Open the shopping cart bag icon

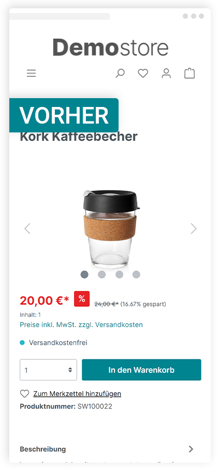pyautogui.click(x=190, y=73)
